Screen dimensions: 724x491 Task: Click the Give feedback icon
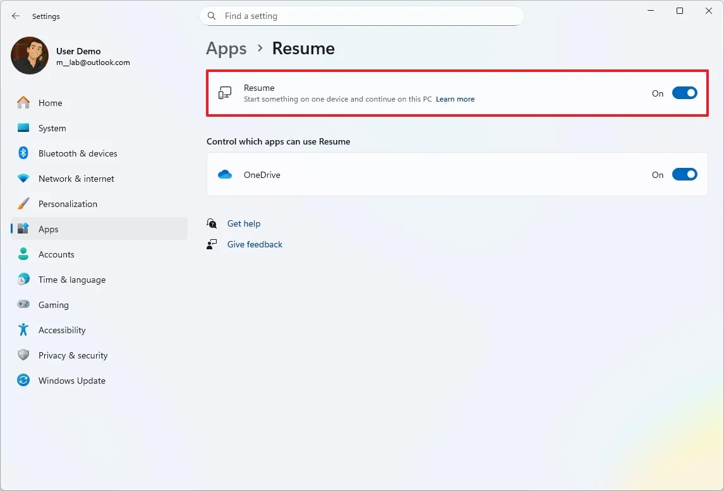click(212, 244)
